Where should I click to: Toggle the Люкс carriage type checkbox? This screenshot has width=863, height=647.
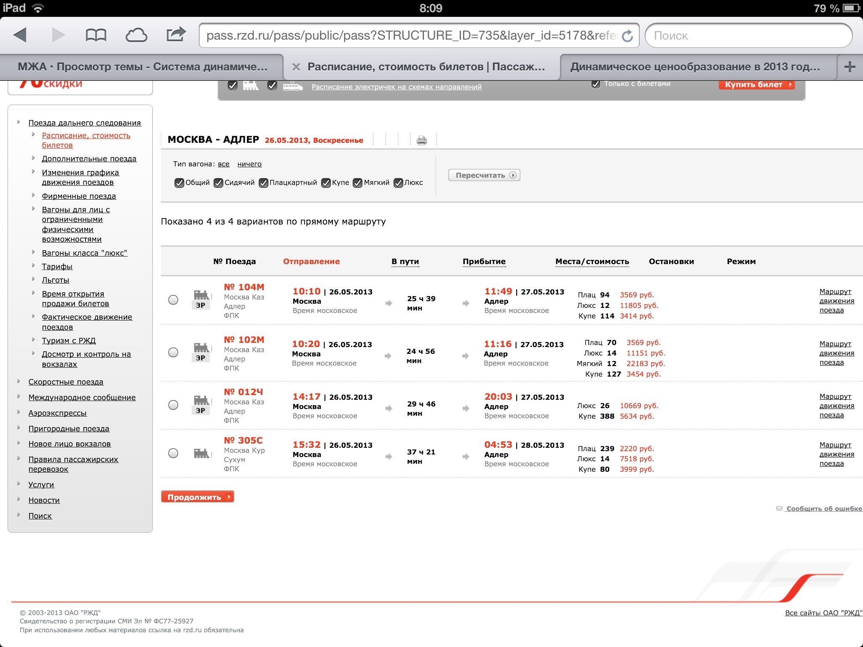tap(398, 183)
